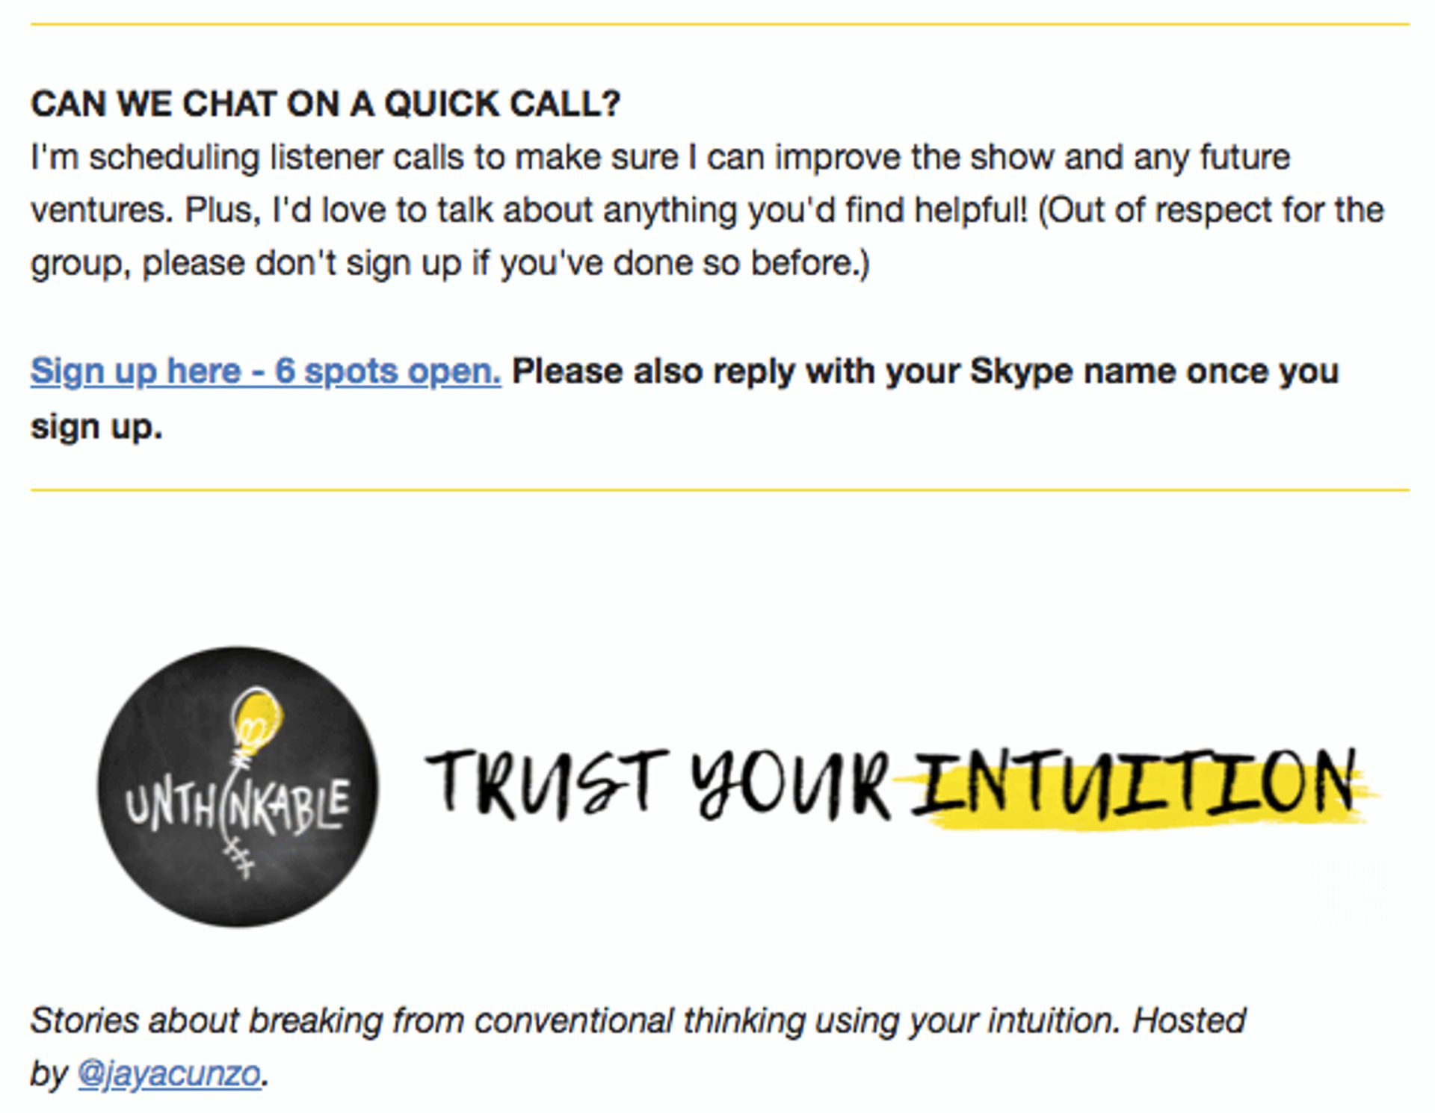Click the paragraph line starting "I'm scheduling listener calls"
Image resolution: width=1435 pixels, height=1113 pixels.
click(660, 158)
